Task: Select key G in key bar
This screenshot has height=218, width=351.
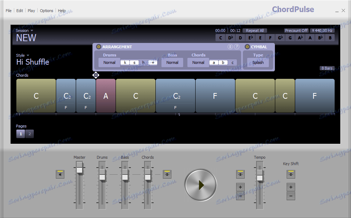Action: (x=290, y=38)
